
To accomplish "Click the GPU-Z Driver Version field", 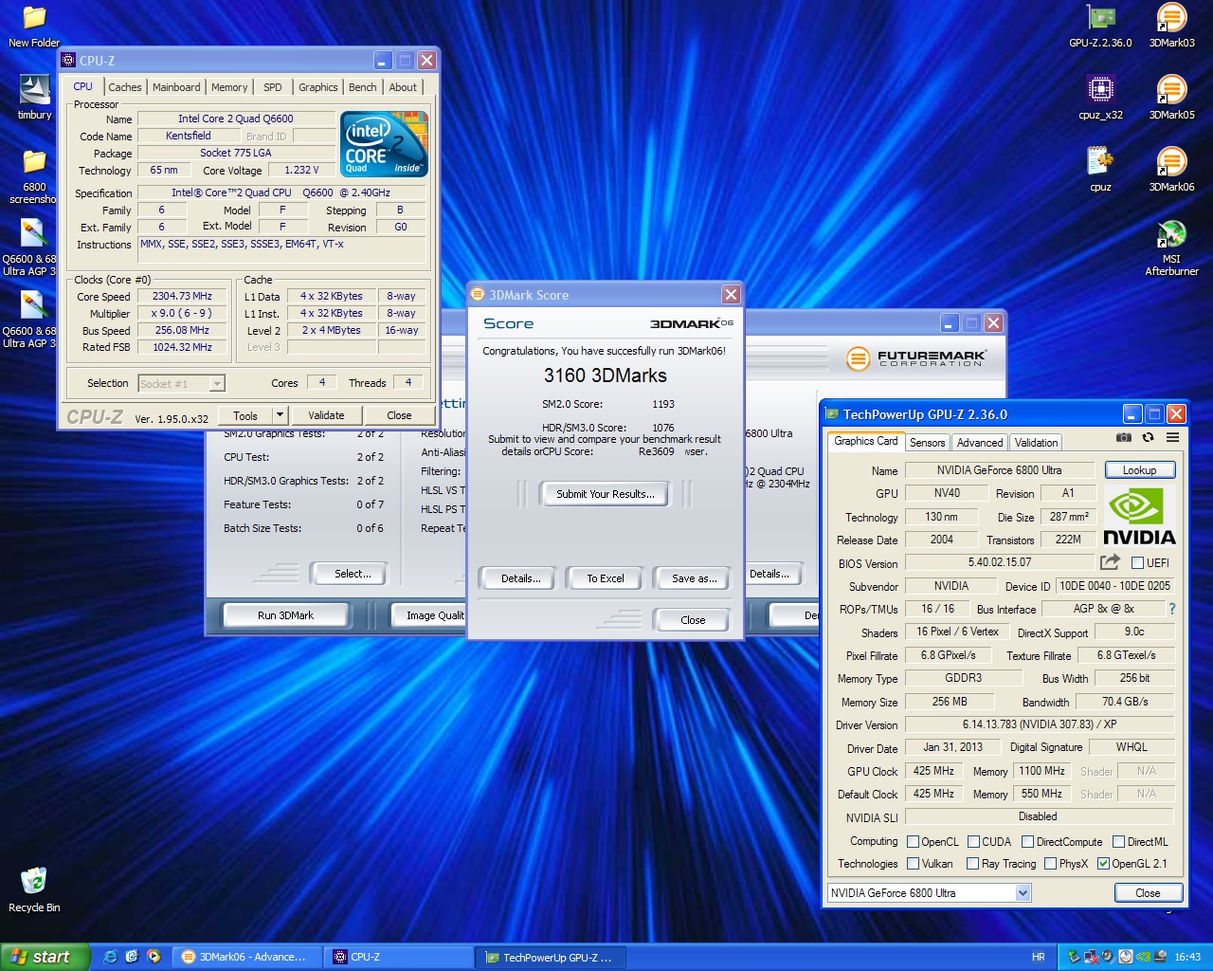I will point(1040,724).
